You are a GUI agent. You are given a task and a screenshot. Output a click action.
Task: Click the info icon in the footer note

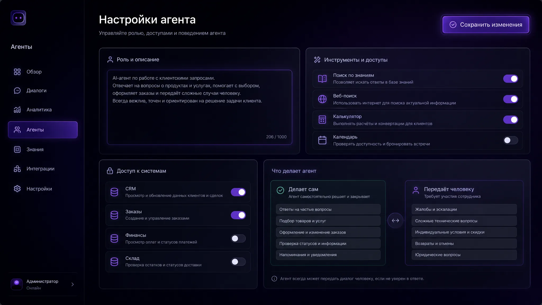274,279
